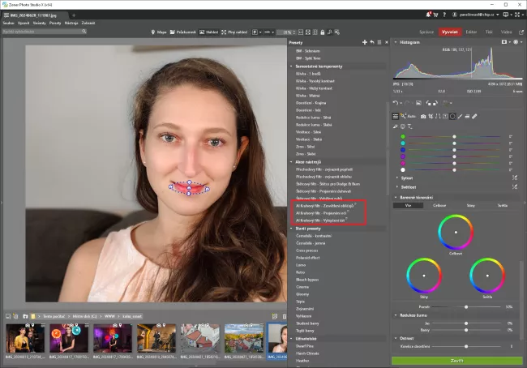Switch to the Editor tab
Image resolution: width=527 pixels, height=368 pixels.
(472, 32)
